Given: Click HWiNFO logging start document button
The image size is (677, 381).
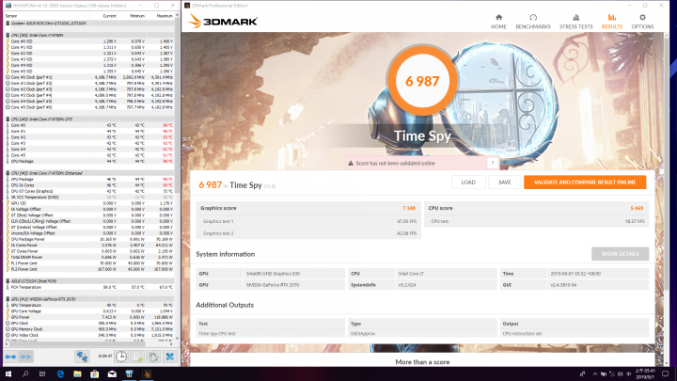Looking at the screenshot, I should tap(137, 357).
